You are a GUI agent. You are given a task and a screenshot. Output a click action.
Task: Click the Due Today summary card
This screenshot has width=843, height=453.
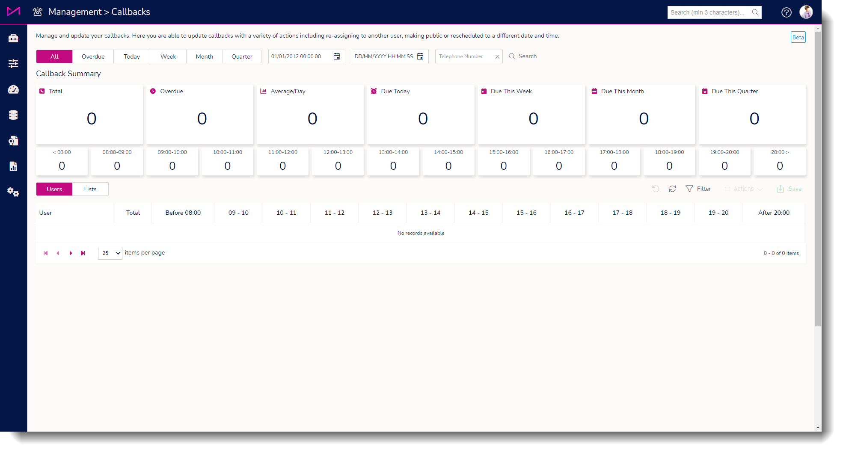click(x=421, y=114)
